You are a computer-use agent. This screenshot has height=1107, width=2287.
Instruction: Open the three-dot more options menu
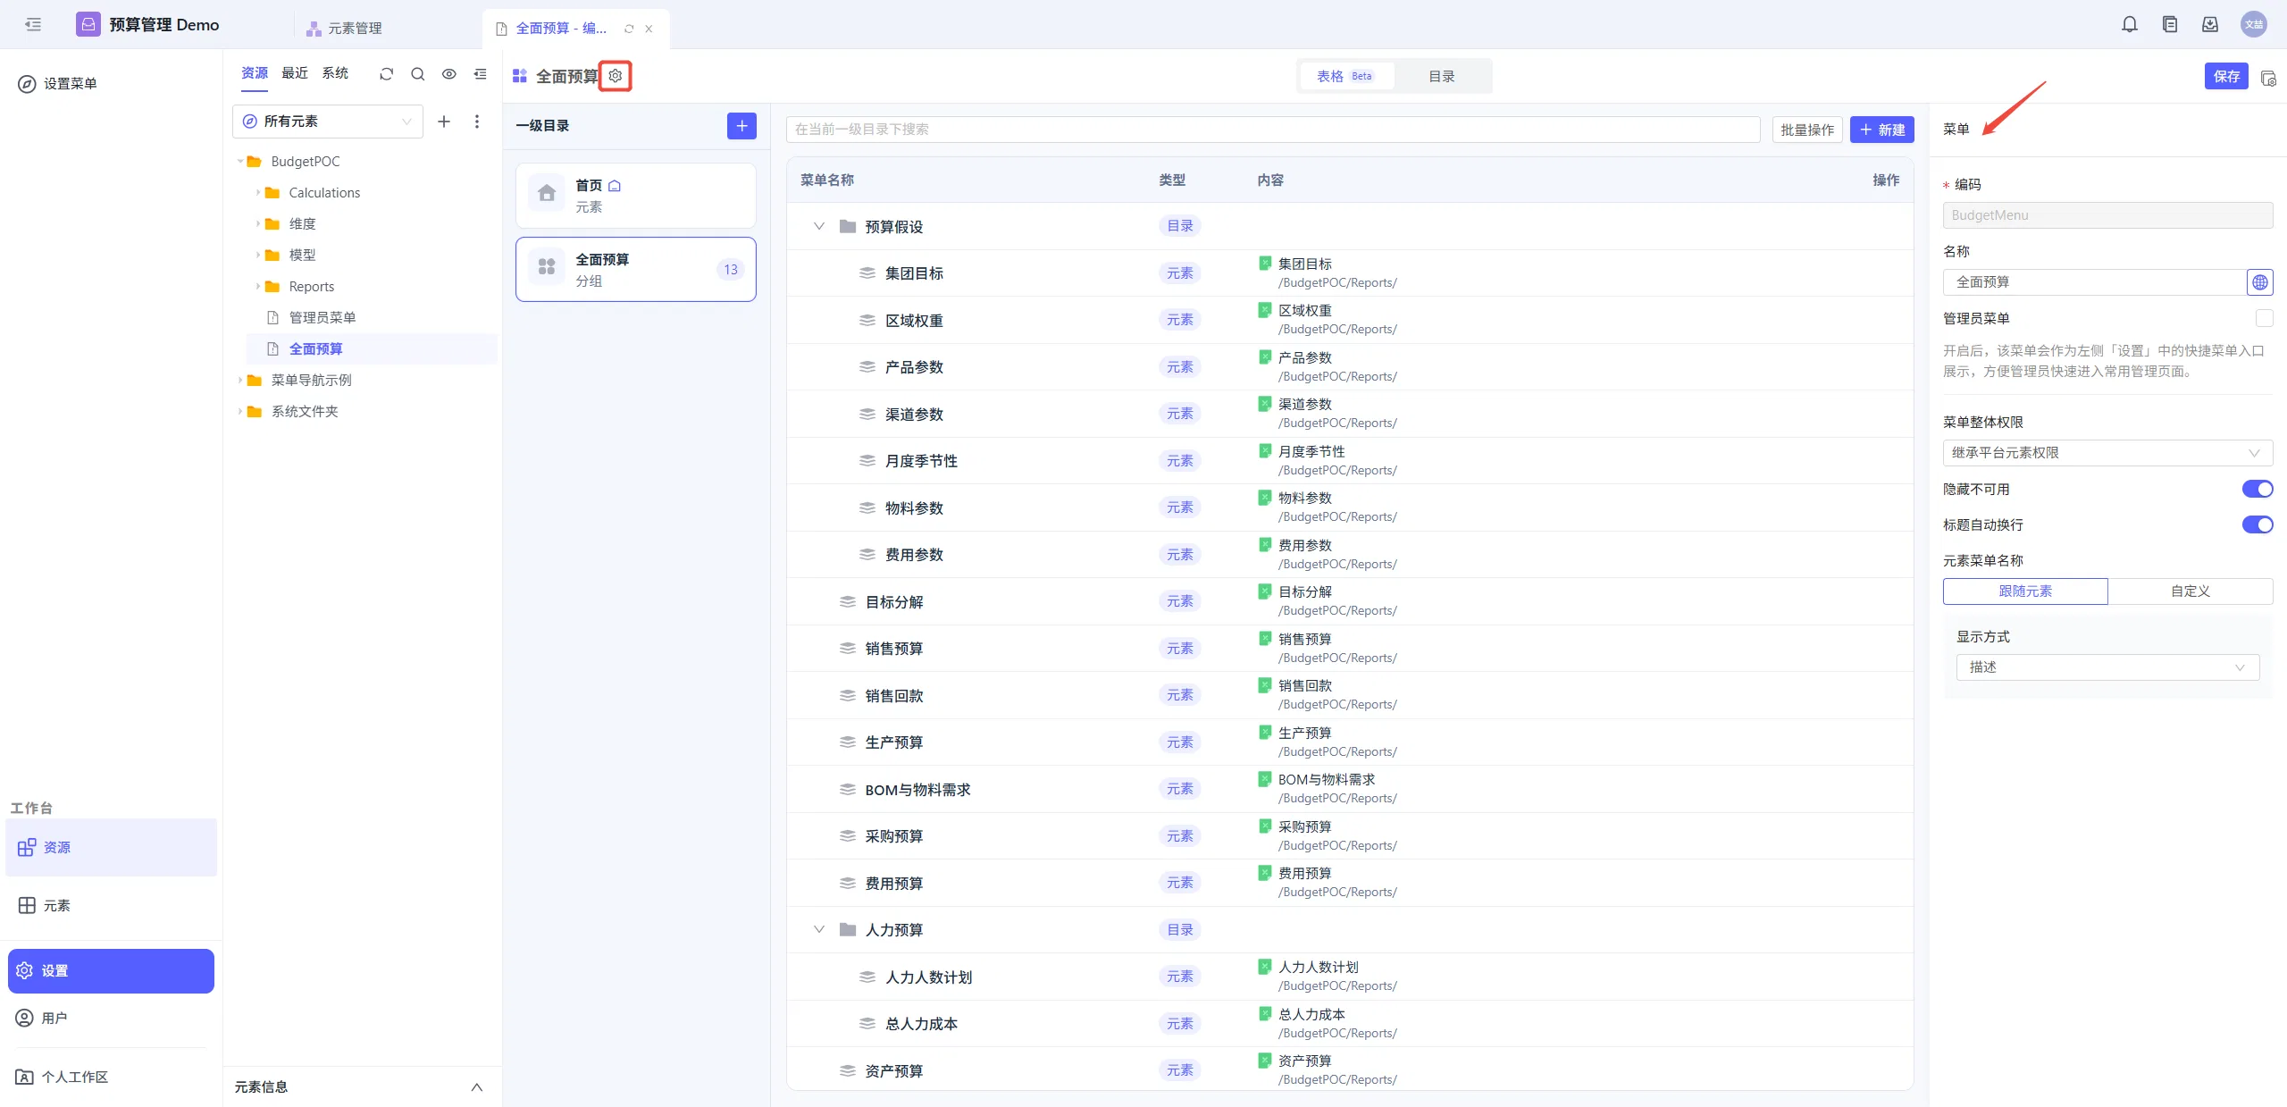477,122
